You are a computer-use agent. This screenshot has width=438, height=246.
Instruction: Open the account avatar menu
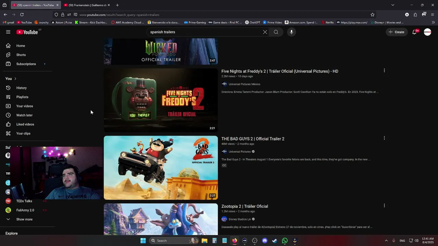coord(427,32)
